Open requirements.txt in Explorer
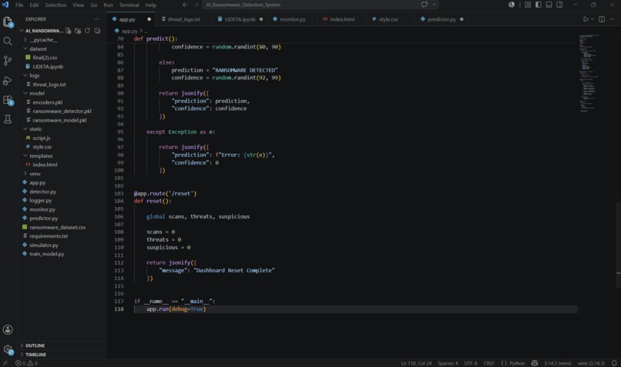 [49, 236]
